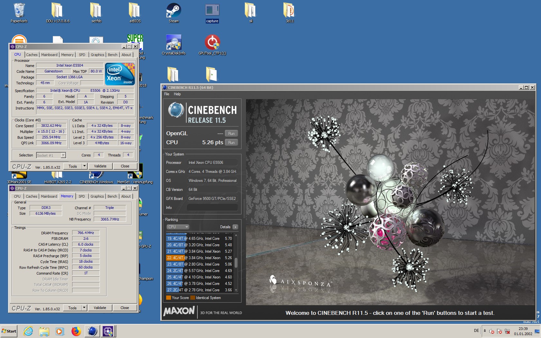Click the Core Speed value 3832.62 MHz
Screen dimensions: 541x338
[51, 126]
